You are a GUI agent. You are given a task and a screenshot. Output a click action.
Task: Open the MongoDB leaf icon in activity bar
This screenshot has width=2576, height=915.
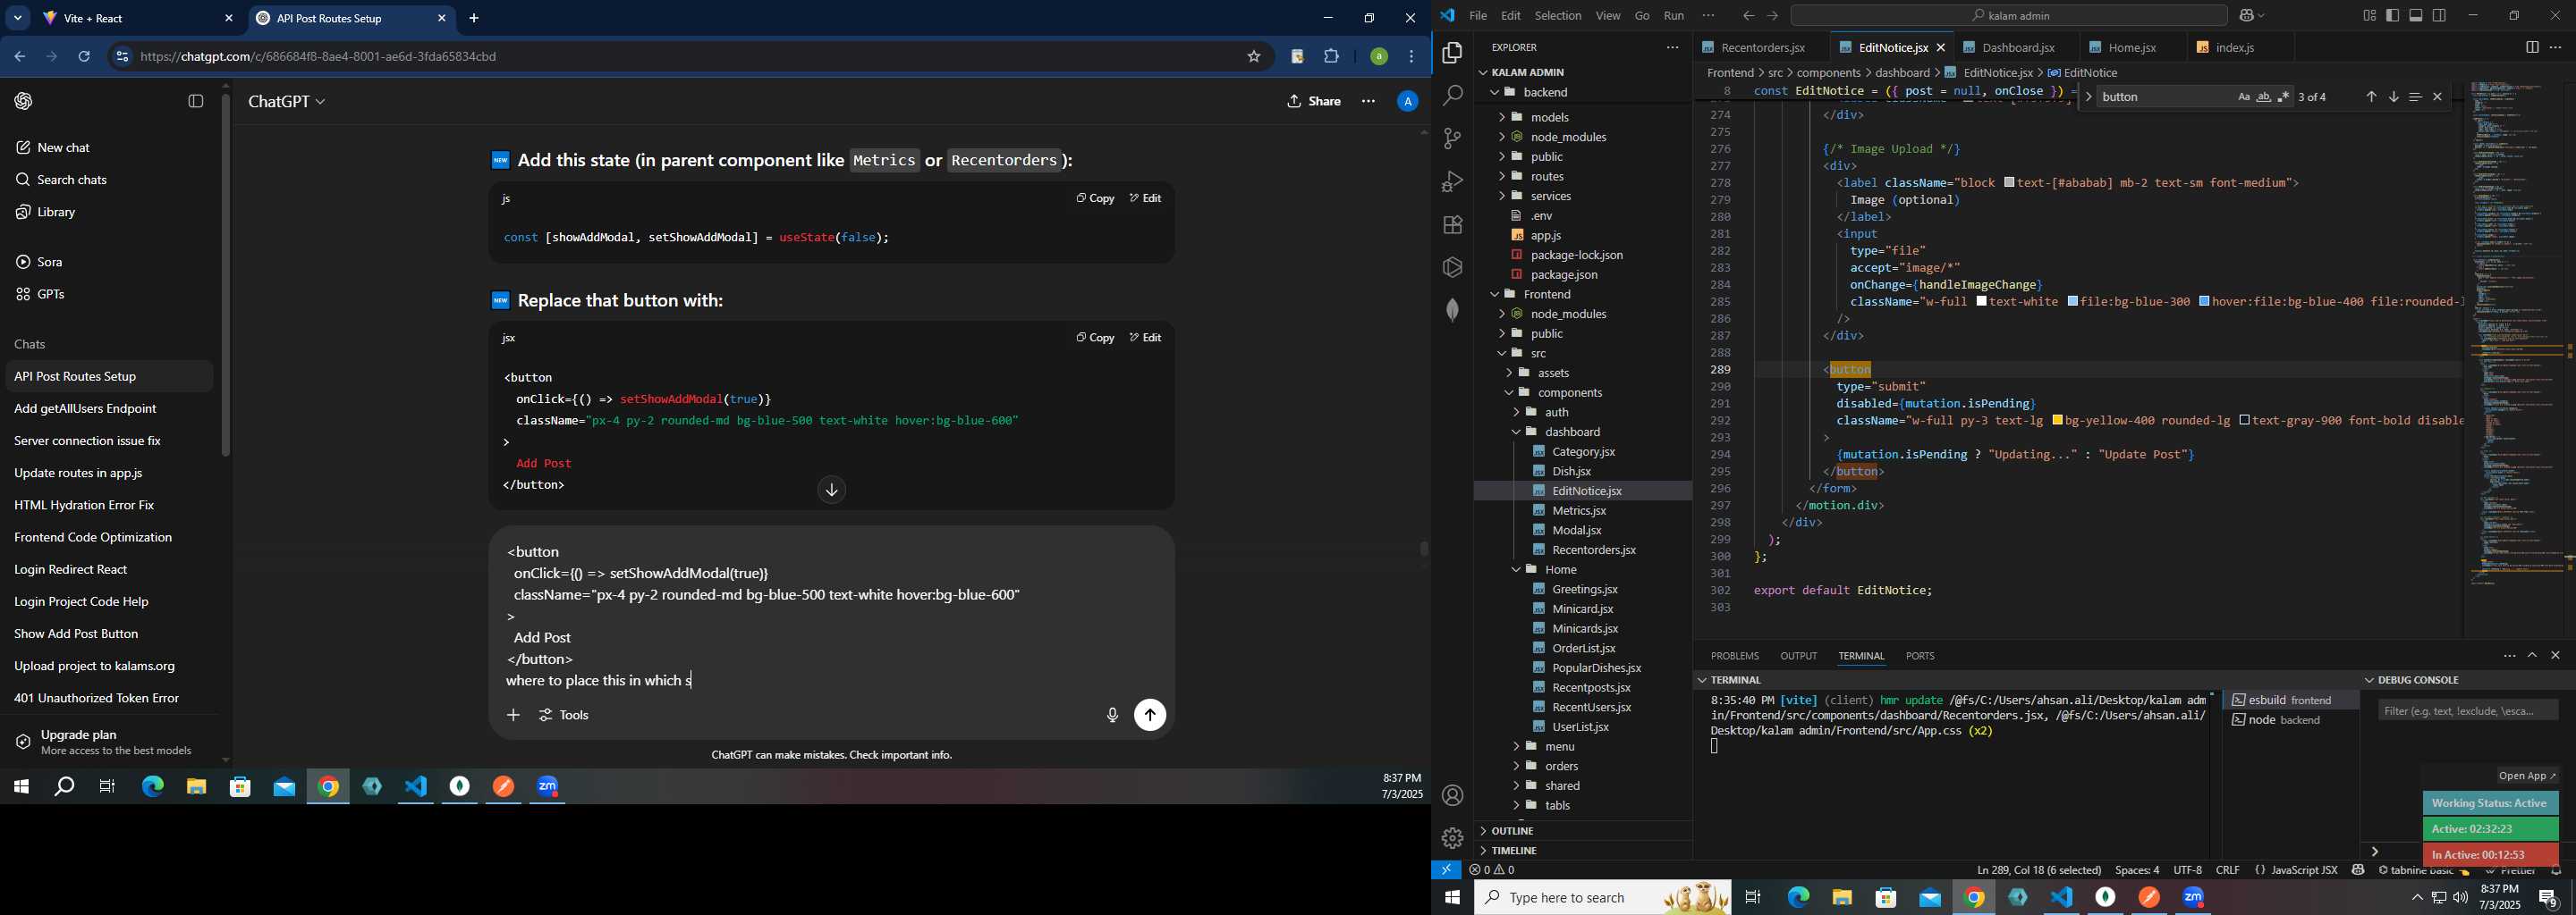point(1452,310)
